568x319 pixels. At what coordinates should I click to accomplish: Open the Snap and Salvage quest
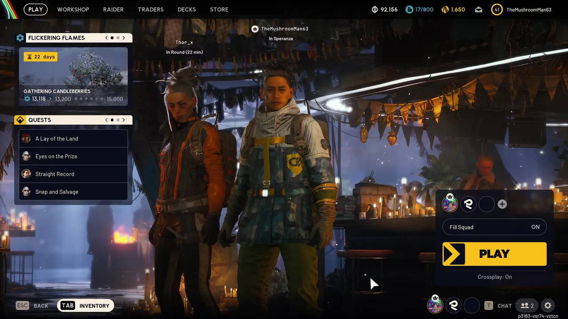point(73,192)
